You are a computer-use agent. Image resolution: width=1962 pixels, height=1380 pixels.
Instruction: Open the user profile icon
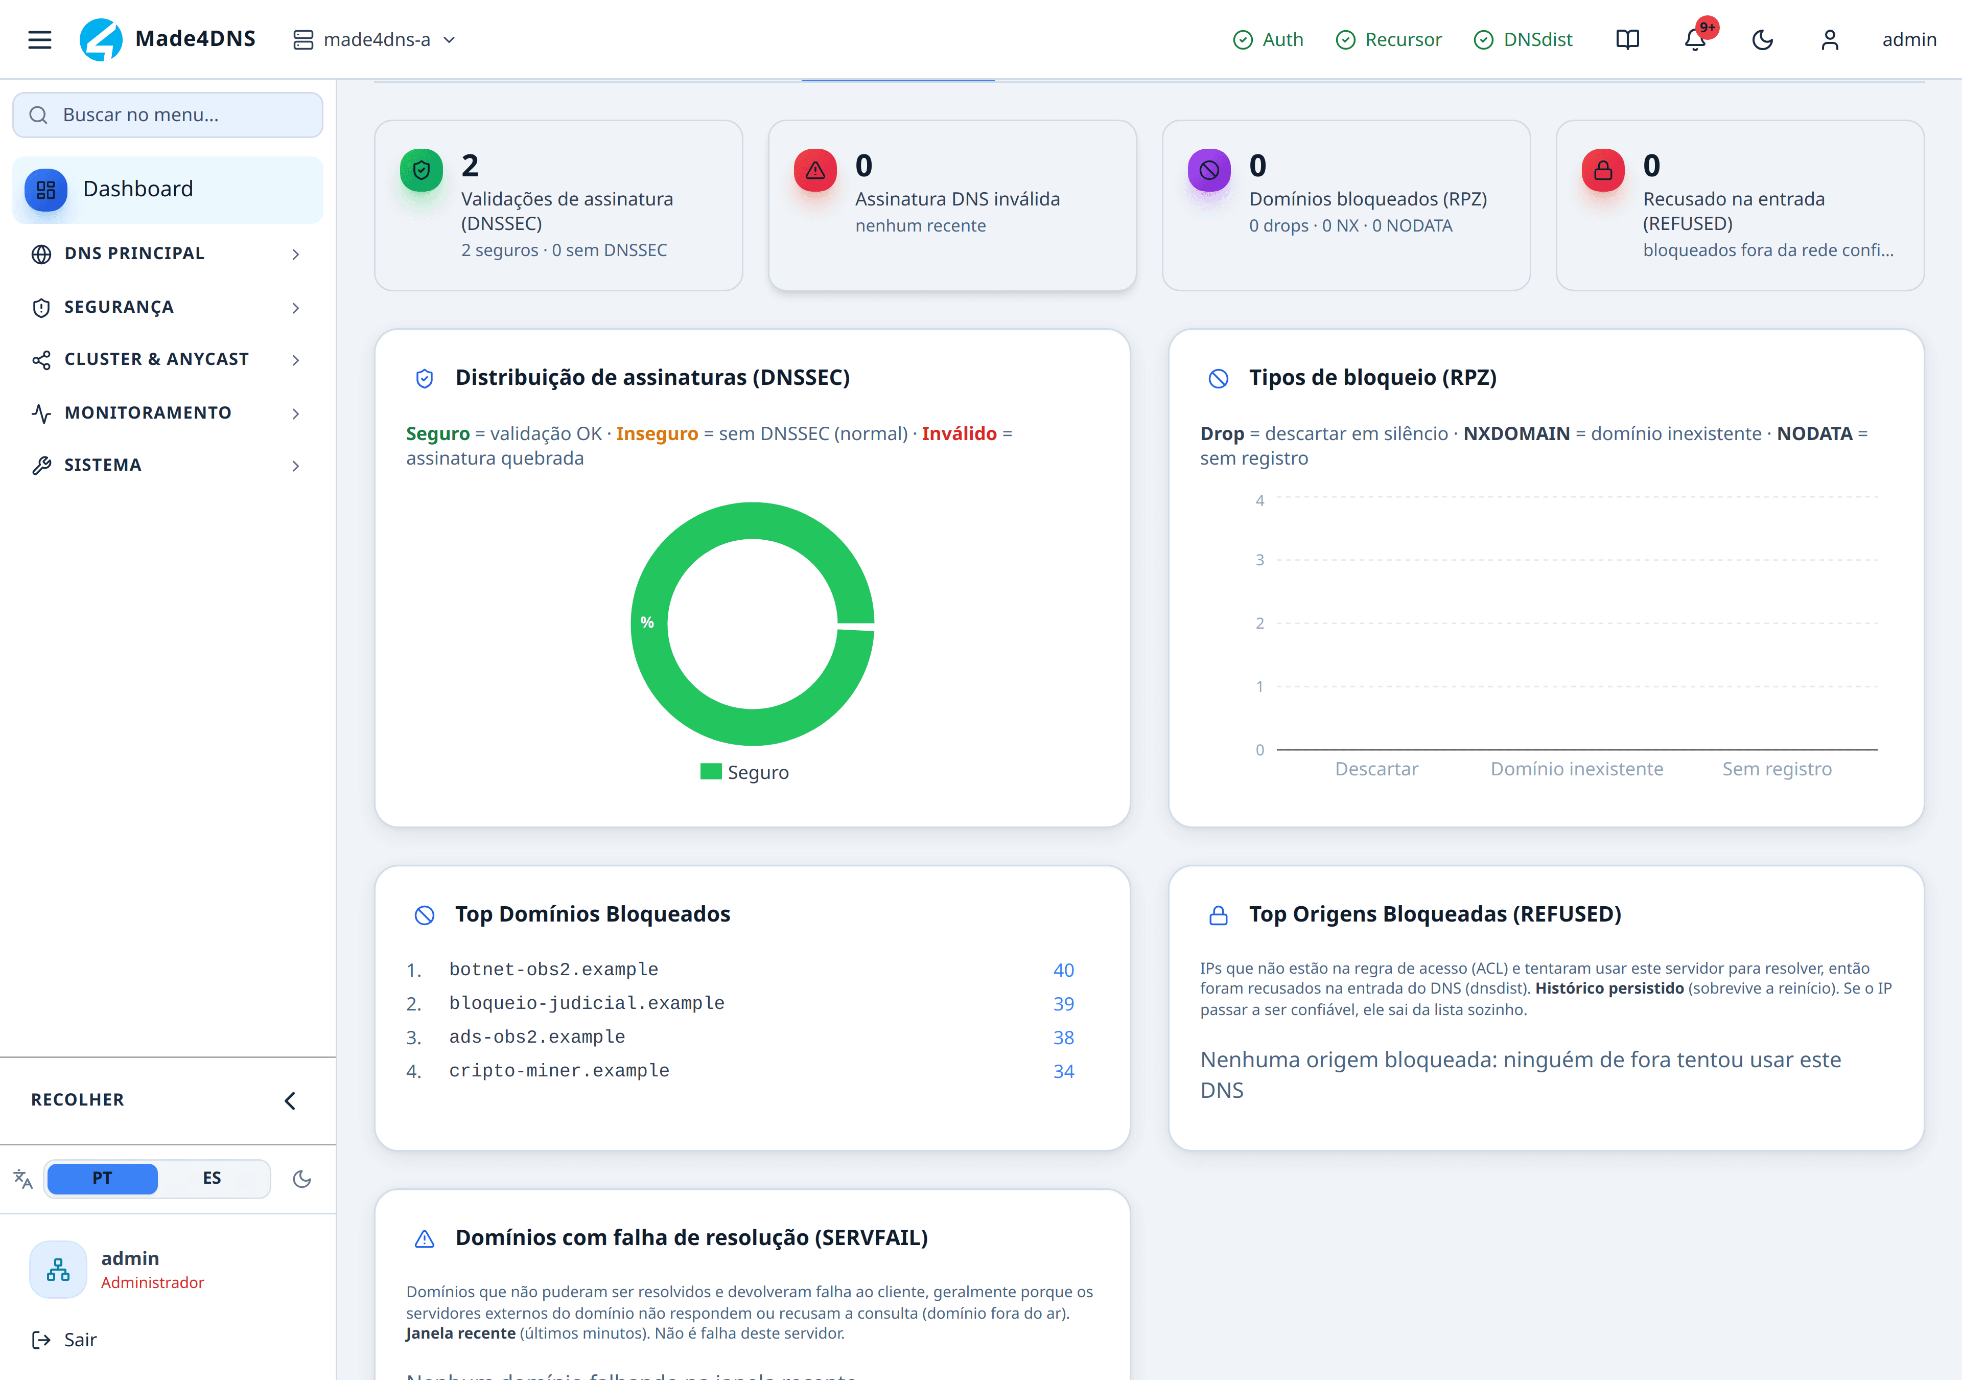point(1830,39)
